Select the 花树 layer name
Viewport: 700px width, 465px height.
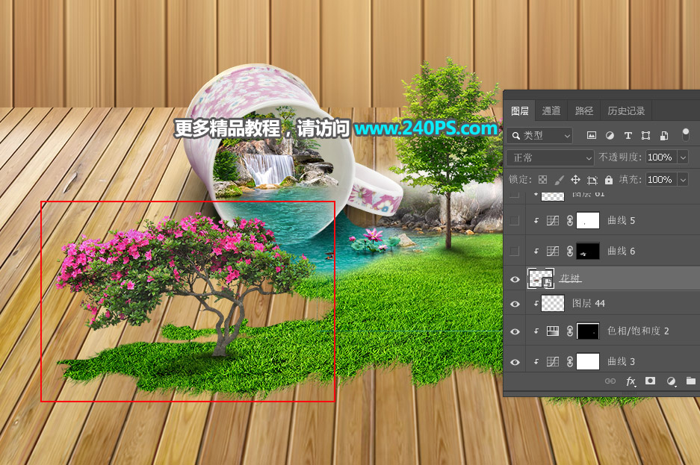570,278
